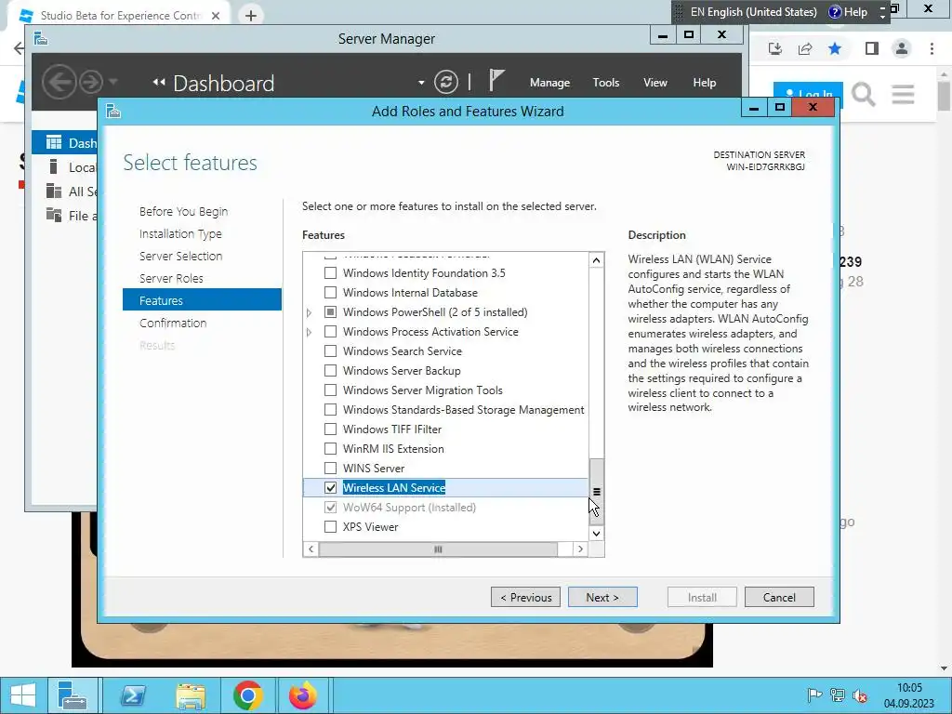The image size is (952, 714).
Task: Open the browser profile avatar
Action: pyautogui.click(x=902, y=48)
